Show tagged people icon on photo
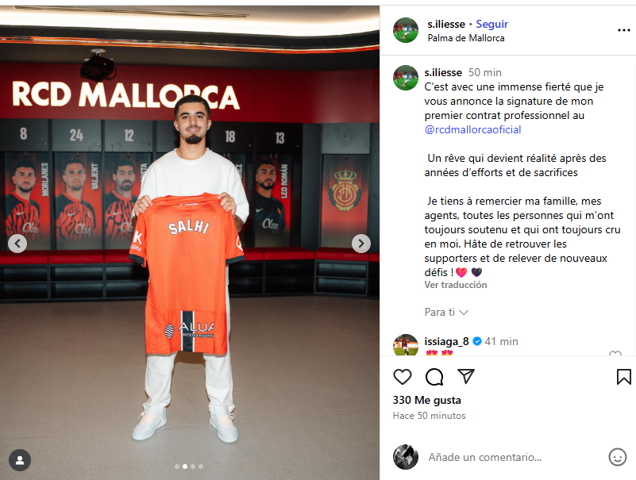 pyautogui.click(x=20, y=460)
